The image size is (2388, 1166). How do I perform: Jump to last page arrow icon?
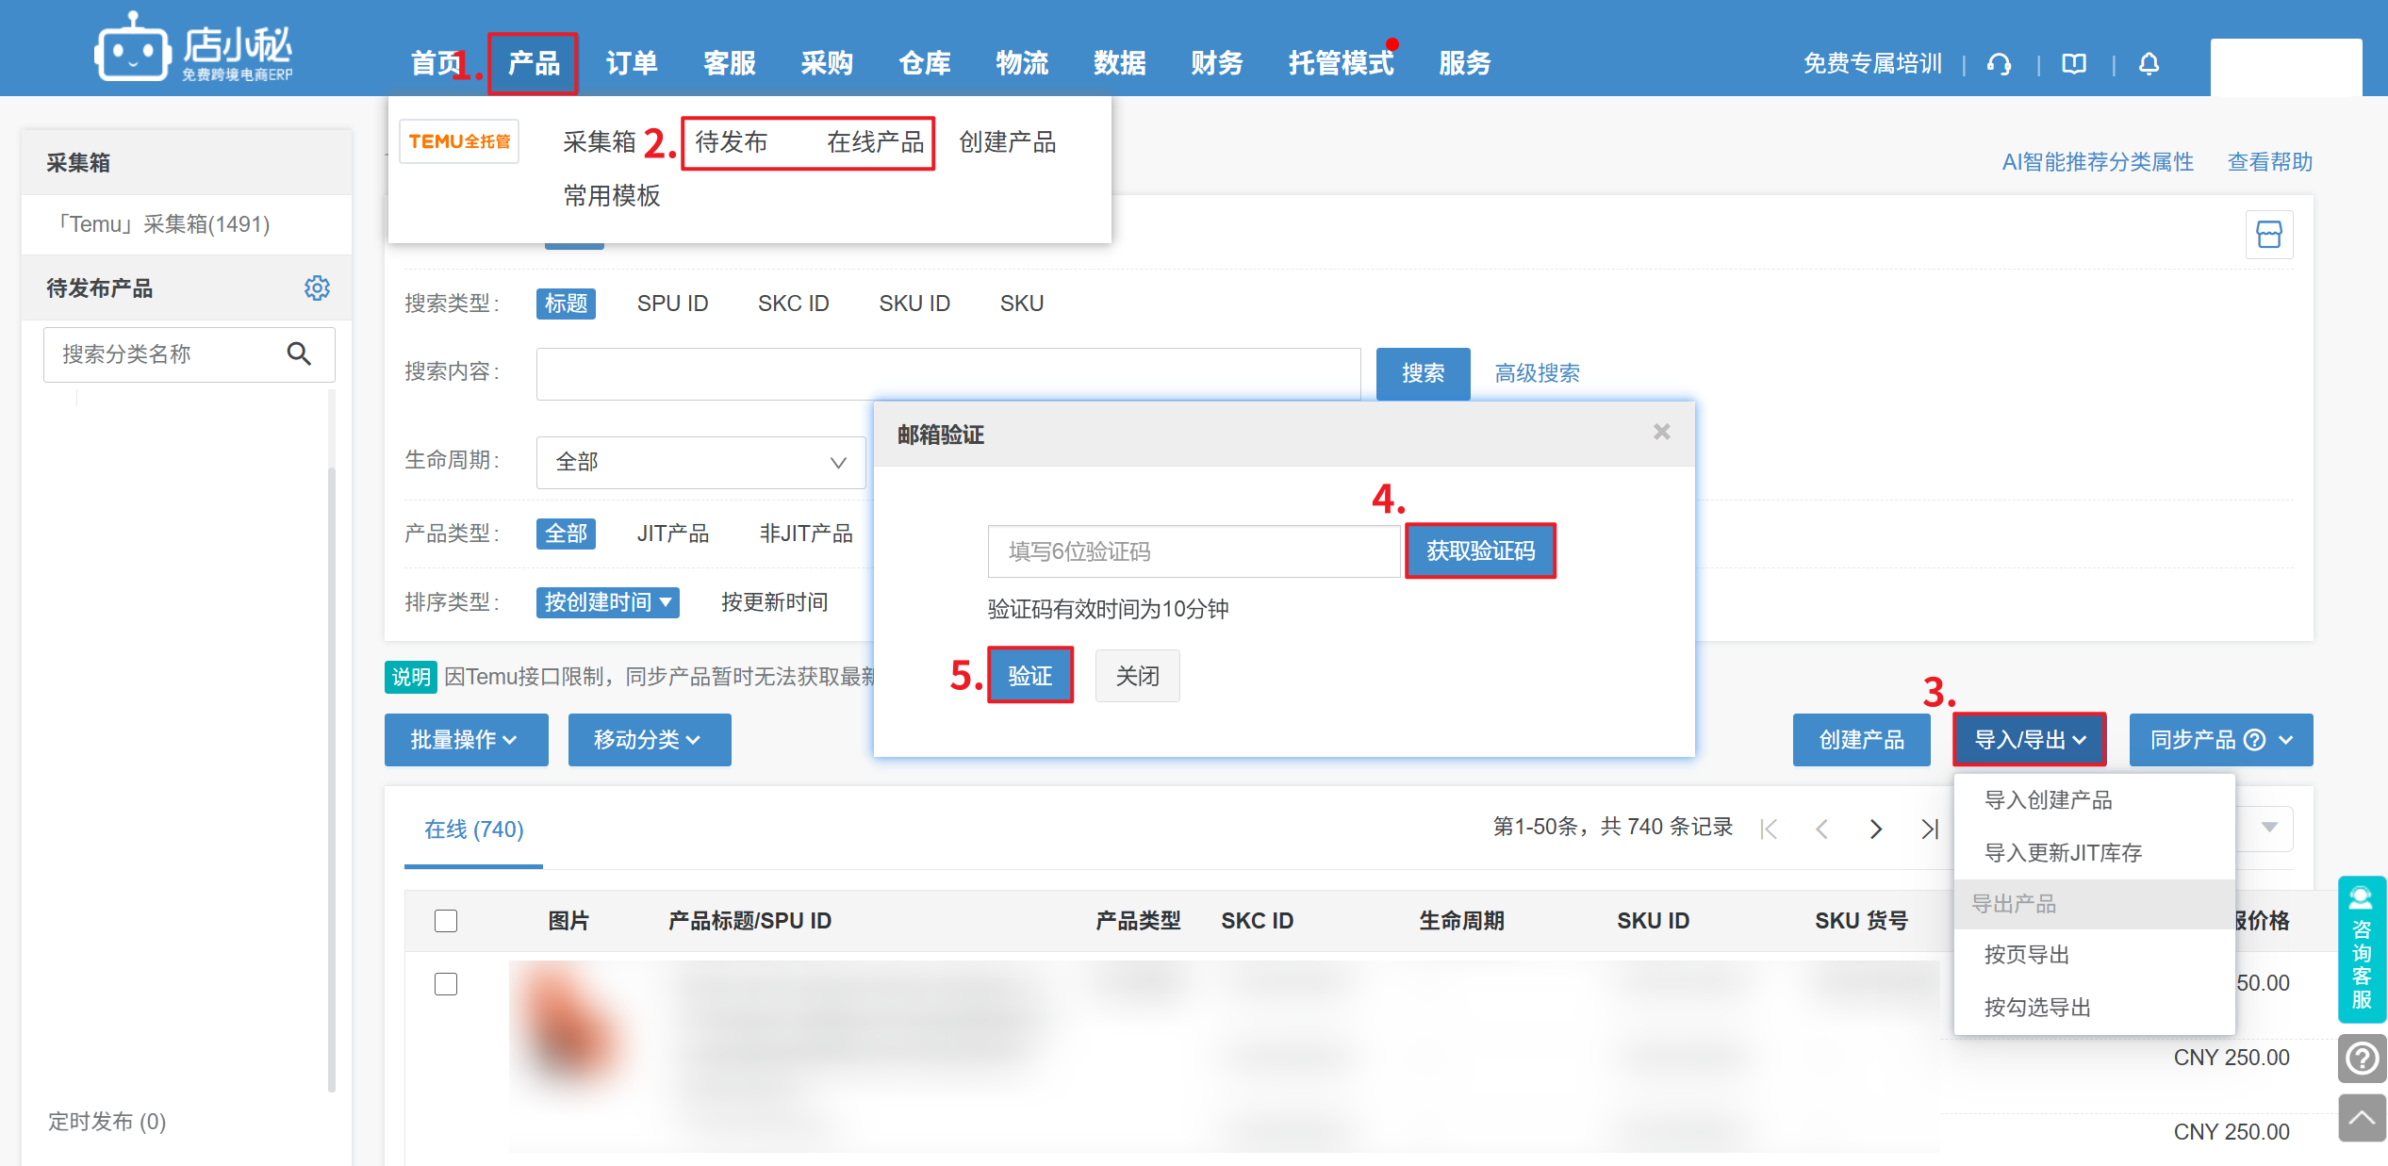click(x=1929, y=829)
